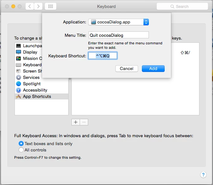Click the ⇧⌘/ shortcut value
This screenshot has width=213, height=185.
click(x=185, y=53)
